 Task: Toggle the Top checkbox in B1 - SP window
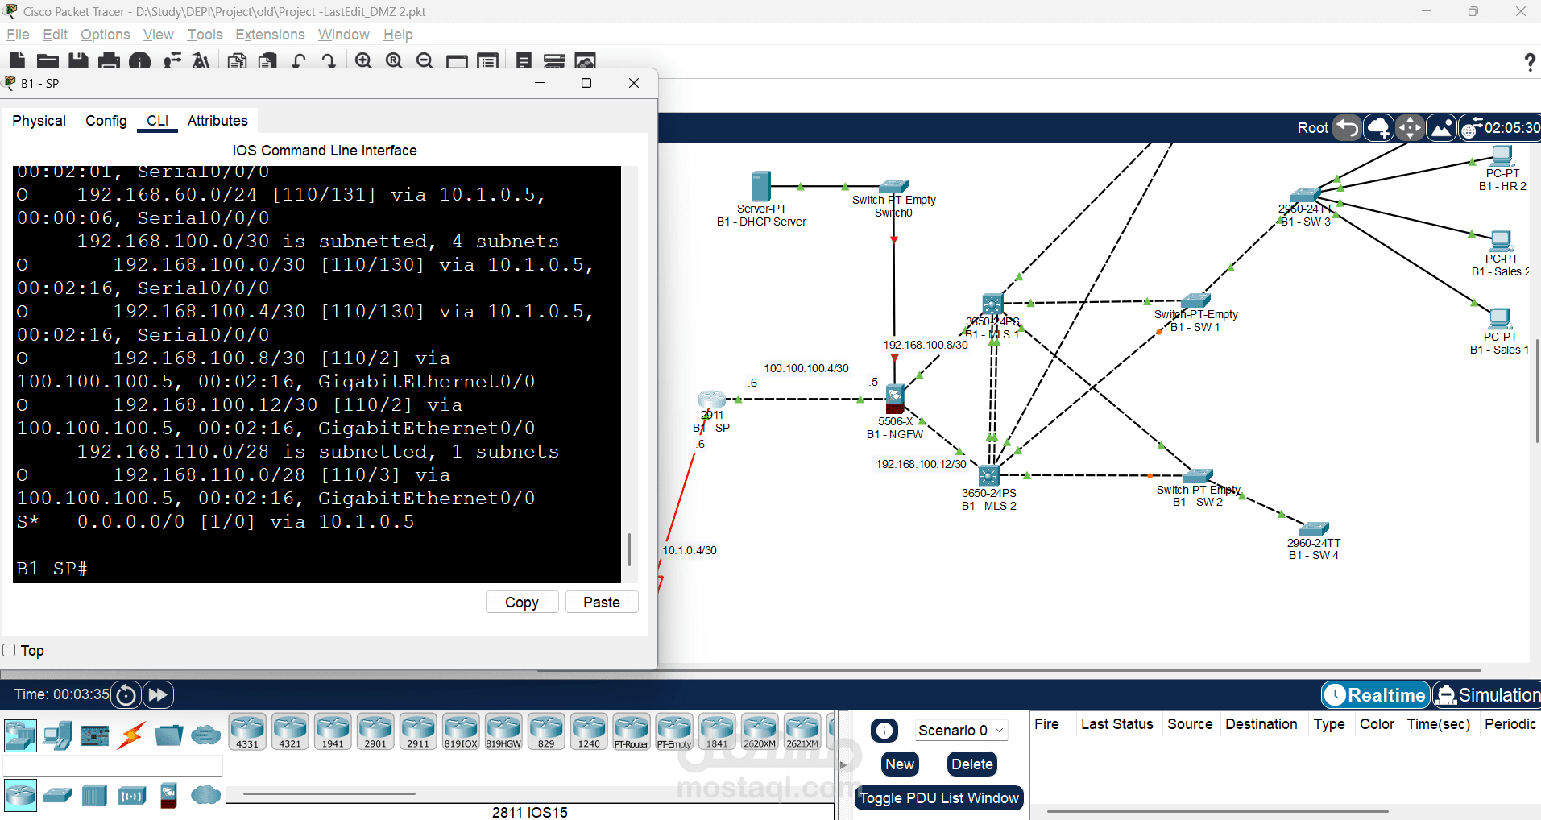tap(10, 650)
